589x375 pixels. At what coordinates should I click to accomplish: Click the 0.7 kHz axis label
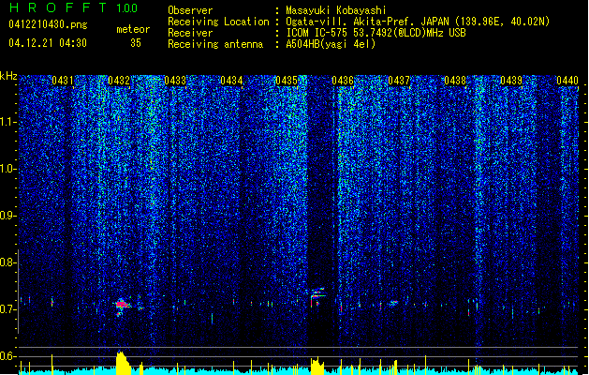[x=8, y=309]
